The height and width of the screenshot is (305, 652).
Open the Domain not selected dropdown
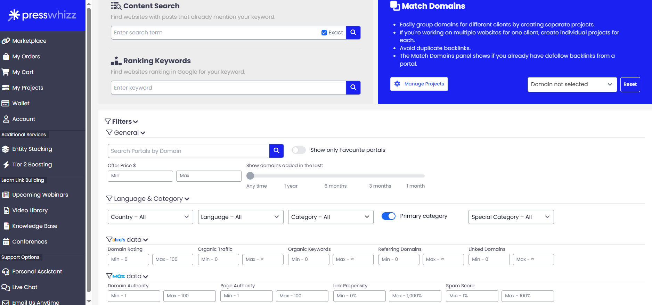pyautogui.click(x=572, y=84)
